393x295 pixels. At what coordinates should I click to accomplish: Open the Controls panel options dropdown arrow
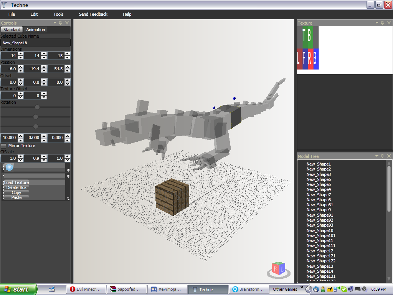[x=55, y=23]
